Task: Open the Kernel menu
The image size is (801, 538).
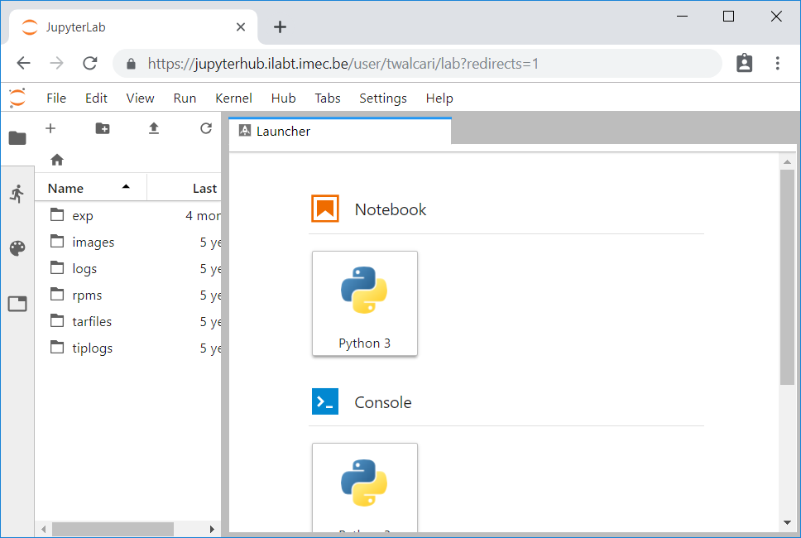Action: tap(233, 98)
